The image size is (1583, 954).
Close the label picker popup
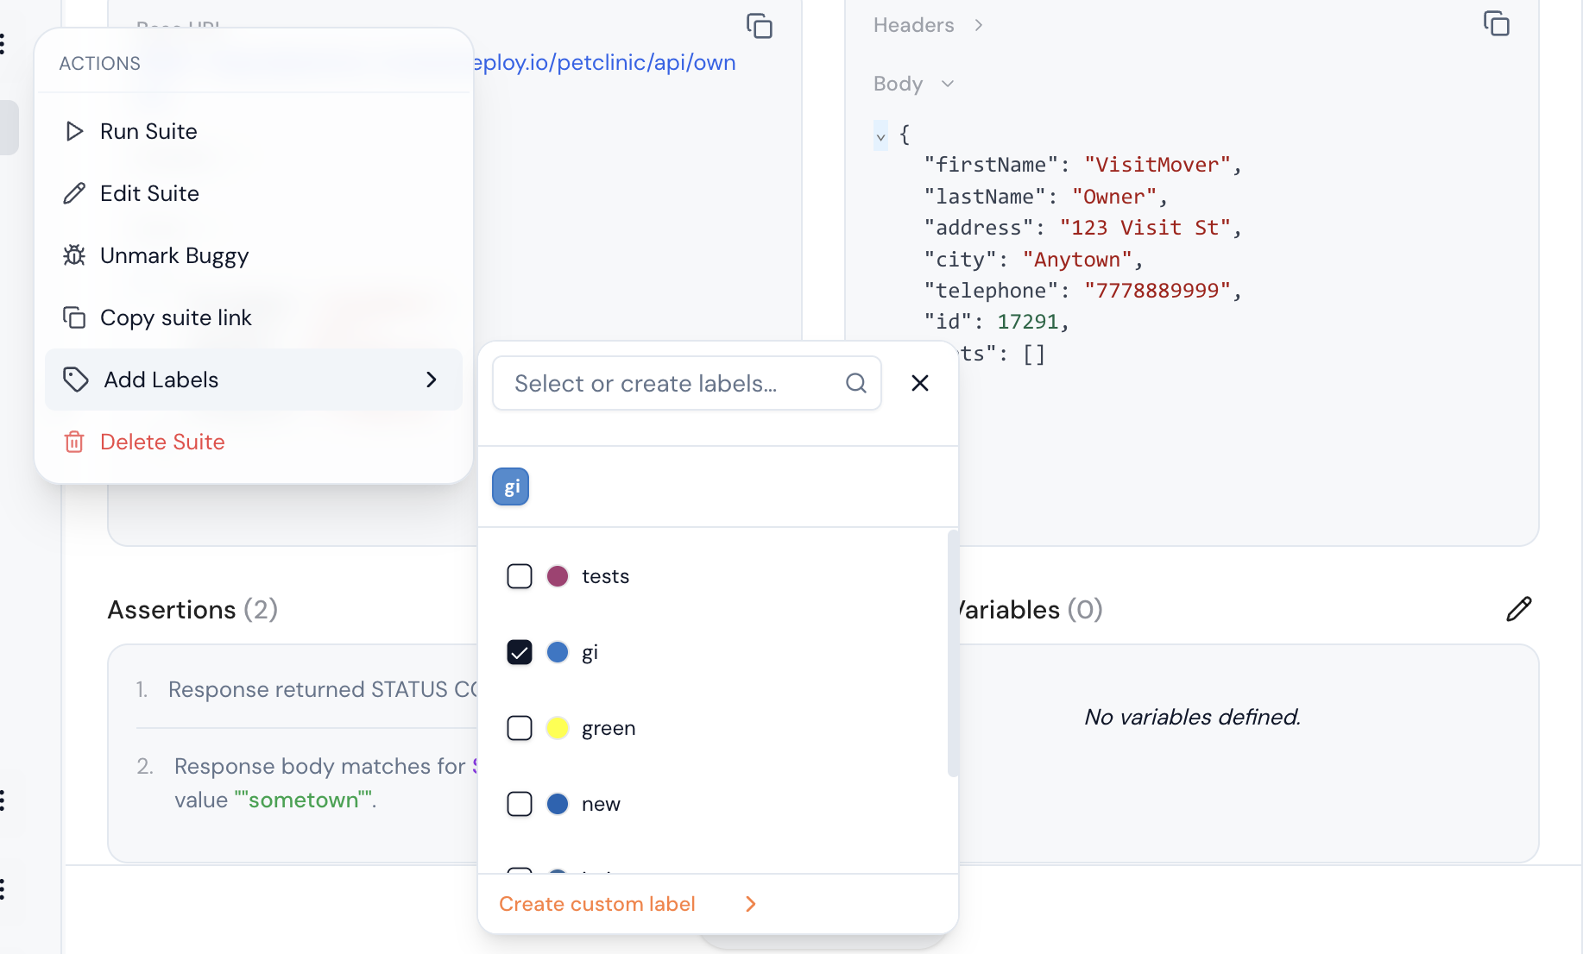(x=920, y=383)
